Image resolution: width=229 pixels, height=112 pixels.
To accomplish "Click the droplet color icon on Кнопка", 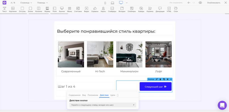I will pyautogui.click(x=160, y=79).
